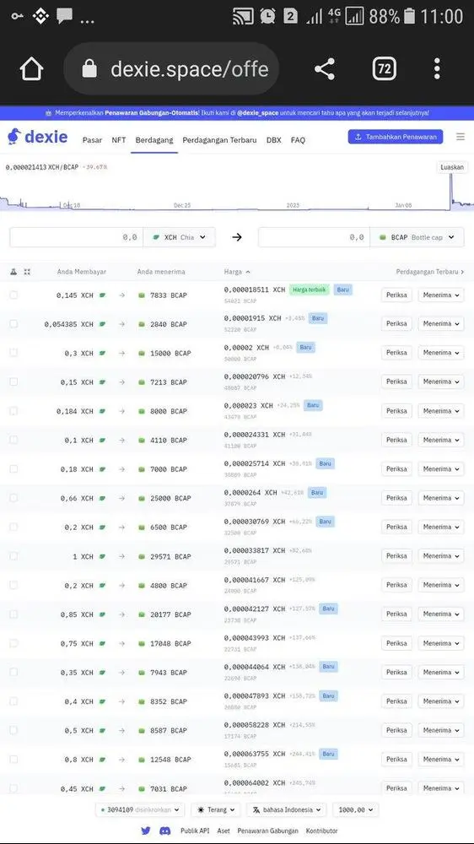Open the Aset footer link
This screenshot has height=844, width=474.
coord(224,830)
